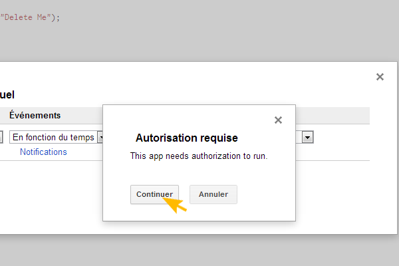The height and width of the screenshot is (266, 399).
Task: Click the 'Autorisation requise' title text
Action: click(x=186, y=138)
